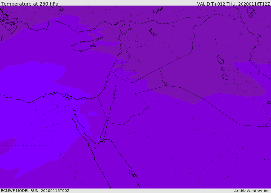Click the Dead Sea outline on the map
271x193 pixels.
(115, 95)
